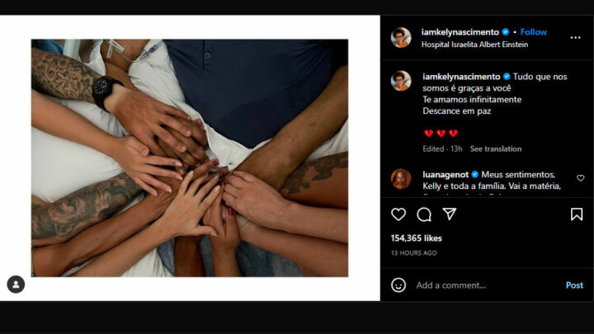
Task: Click the 13 HOURS AGO timestamp
Action: pyautogui.click(x=413, y=253)
